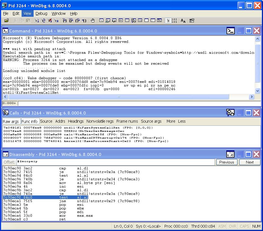Toggle Headings option in Calls window
This screenshot has height=231, width=263.
pos(76,121)
